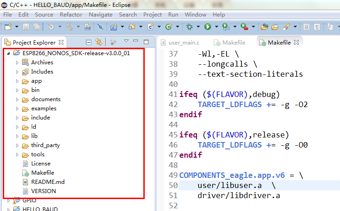The image size is (340, 211).
Task: Select the VERSION file
Action: coord(44,191)
